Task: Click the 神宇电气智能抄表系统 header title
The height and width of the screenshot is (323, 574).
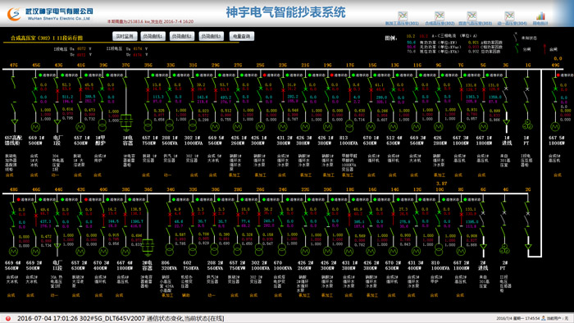Action: (x=285, y=12)
